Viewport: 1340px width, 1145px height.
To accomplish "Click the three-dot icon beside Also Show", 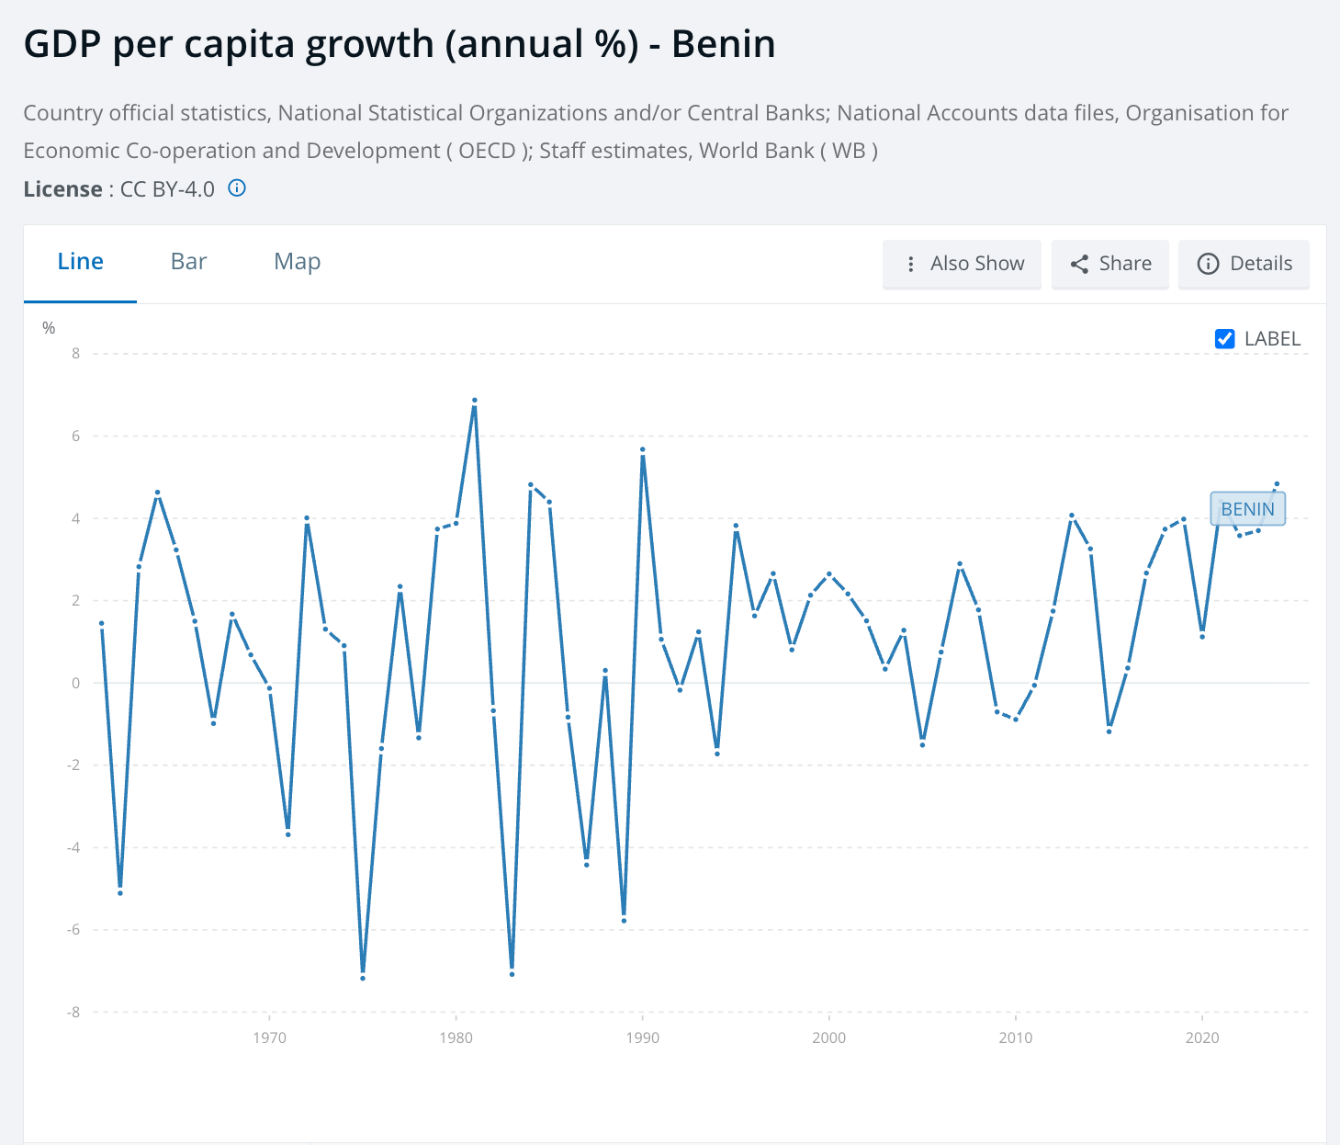I will pyautogui.click(x=910, y=265).
